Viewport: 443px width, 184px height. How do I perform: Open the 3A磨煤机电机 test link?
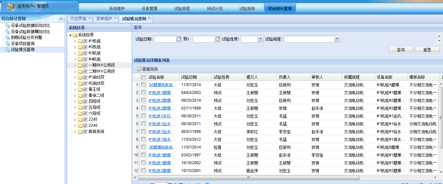click(x=163, y=85)
